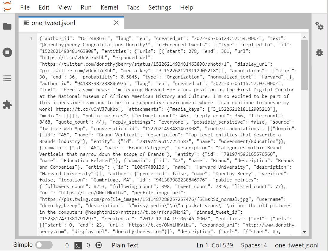Click Ln 1, Col 529 cursor position

(x=215, y=245)
